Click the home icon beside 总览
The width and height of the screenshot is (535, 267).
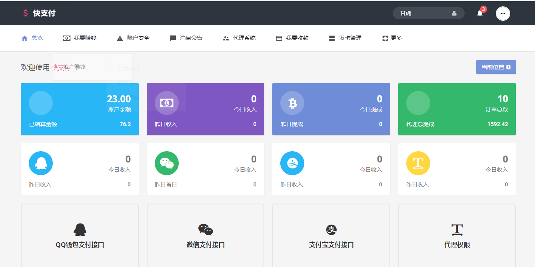(24, 38)
